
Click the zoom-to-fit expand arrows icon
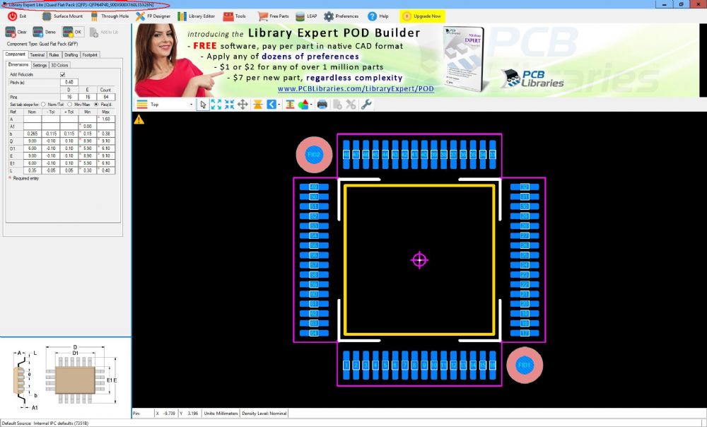pyautogui.click(x=216, y=105)
